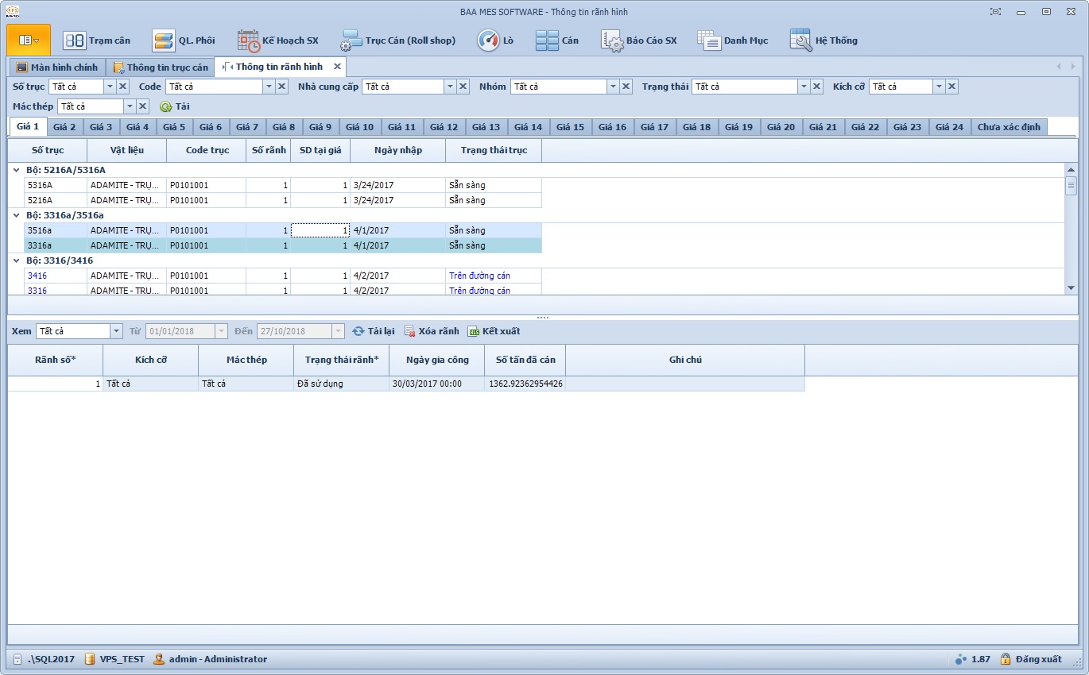Click the Tải load button
Screen dimensions: 1089x675
pos(175,106)
